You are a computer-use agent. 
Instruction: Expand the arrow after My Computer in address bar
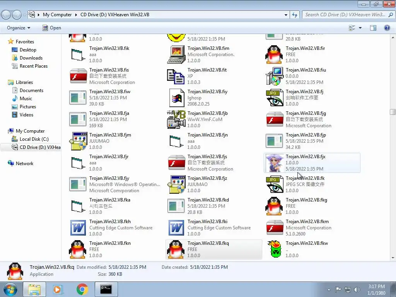[76, 15]
